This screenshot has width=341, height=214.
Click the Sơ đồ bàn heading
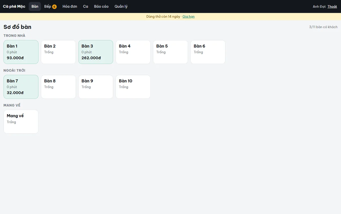tap(17, 27)
